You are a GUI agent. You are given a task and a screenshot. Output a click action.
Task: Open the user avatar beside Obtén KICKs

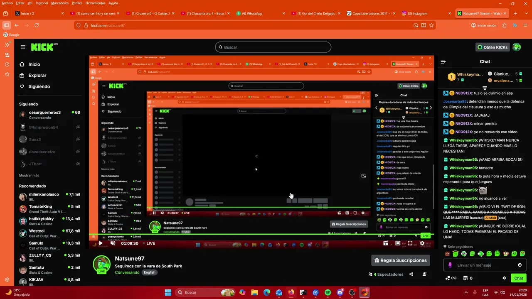[517, 47]
